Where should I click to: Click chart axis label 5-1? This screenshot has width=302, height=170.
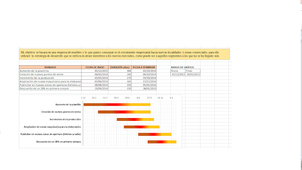pos(171,98)
